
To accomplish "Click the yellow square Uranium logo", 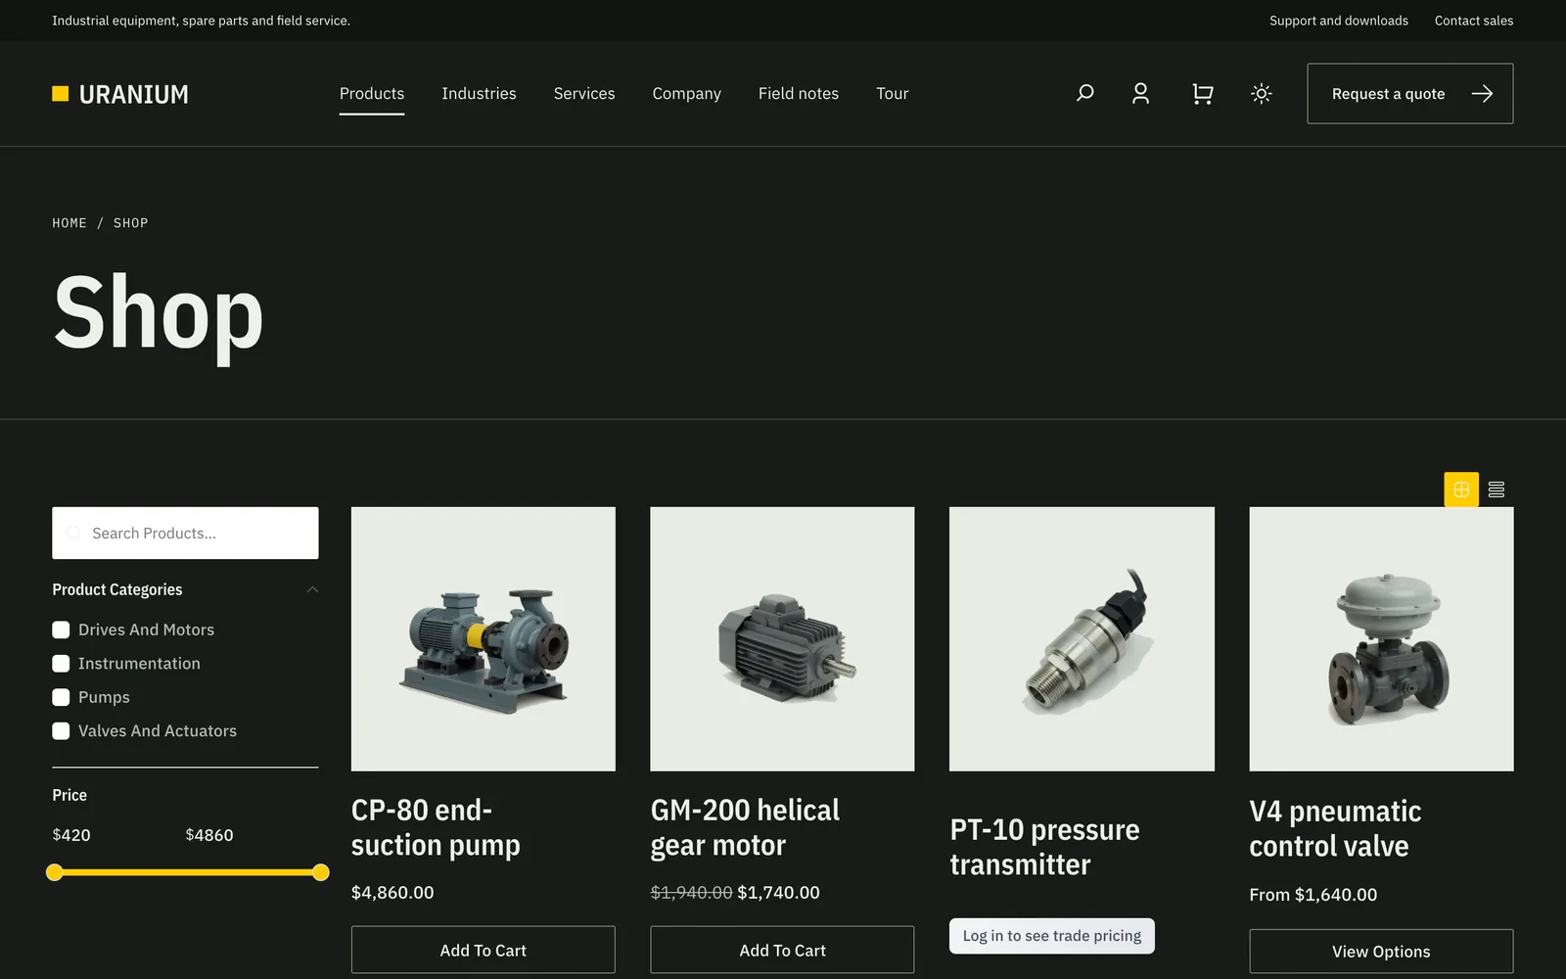I will (x=61, y=93).
